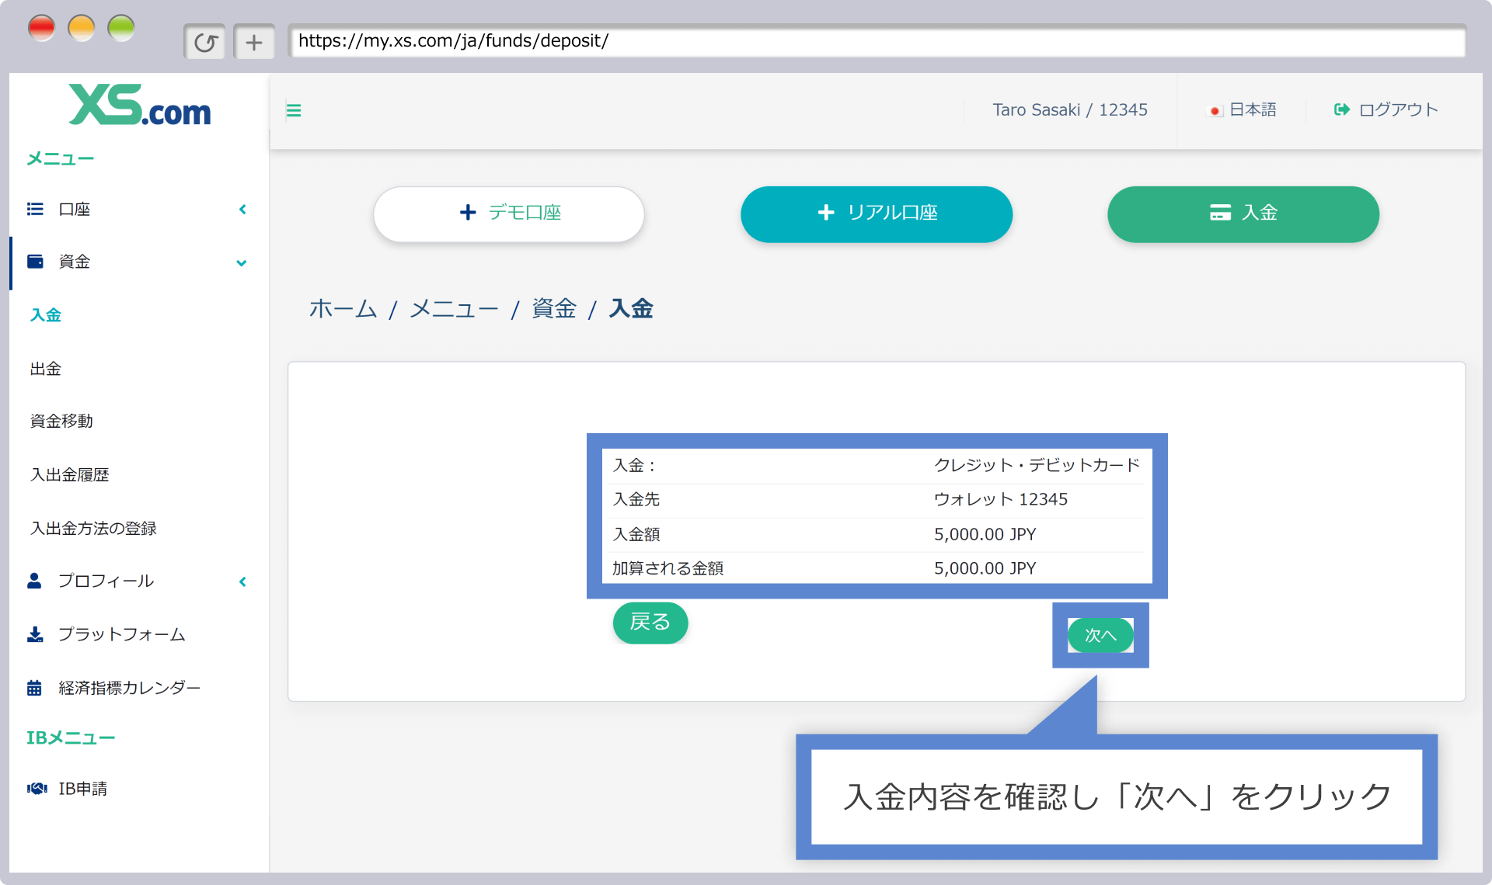Click the プロフィール person icon
Viewport: 1492px width, 885px height.
(x=34, y=581)
